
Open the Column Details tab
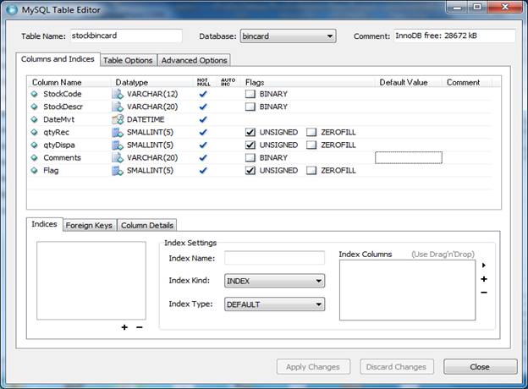(147, 225)
